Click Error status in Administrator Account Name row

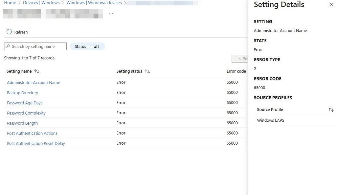tap(121, 82)
